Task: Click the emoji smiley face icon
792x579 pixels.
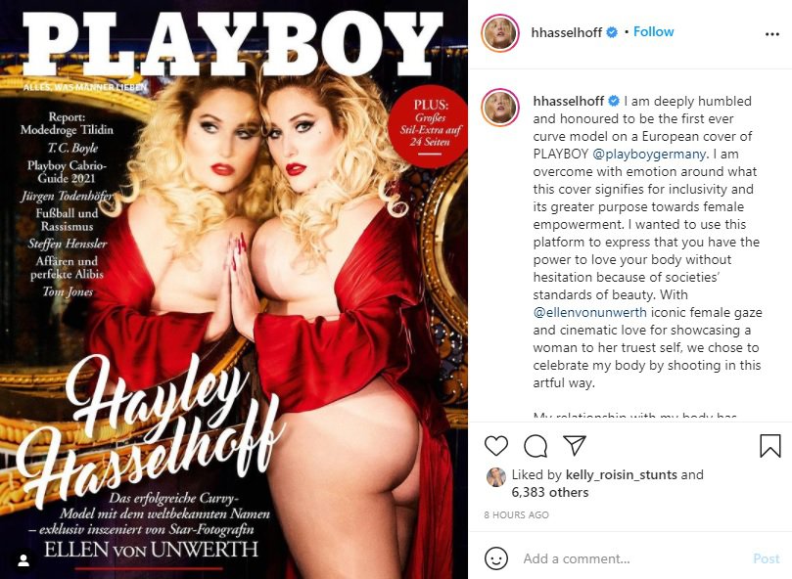Action: coord(496,558)
